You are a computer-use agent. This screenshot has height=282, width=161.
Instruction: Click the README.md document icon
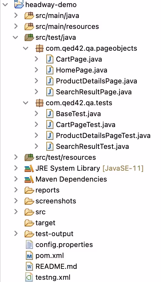tap(29, 267)
